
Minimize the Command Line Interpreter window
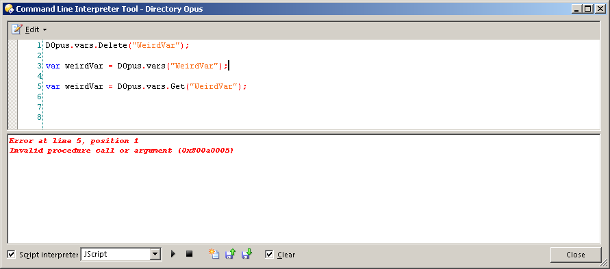tap(577, 8)
